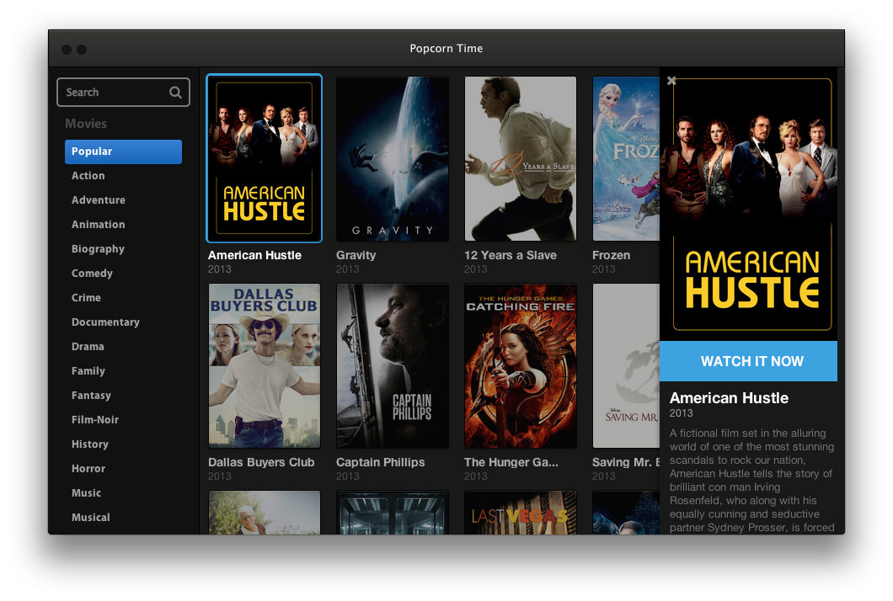Close the American Hustle detail panel
Viewport: 893px width, 601px height.
[671, 81]
